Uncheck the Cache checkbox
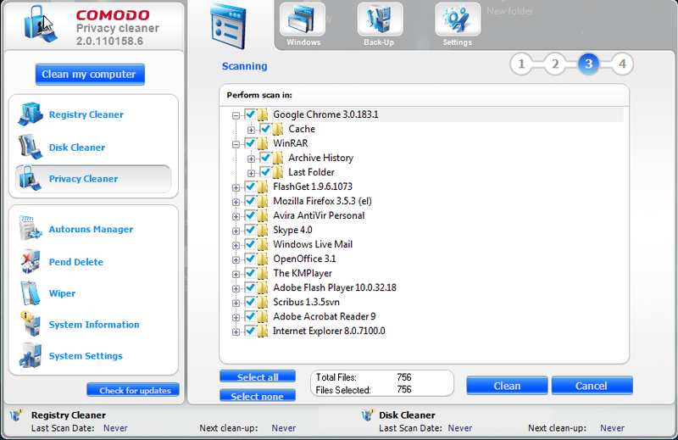Viewport: 678px width, 440px height. pyautogui.click(x=265, y=129)
